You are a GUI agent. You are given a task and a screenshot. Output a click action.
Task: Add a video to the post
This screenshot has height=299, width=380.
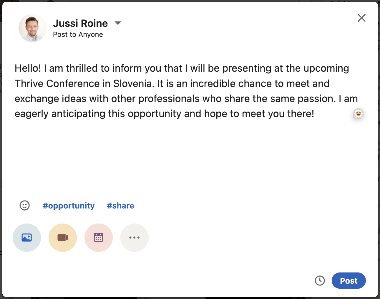pos(63,238)
